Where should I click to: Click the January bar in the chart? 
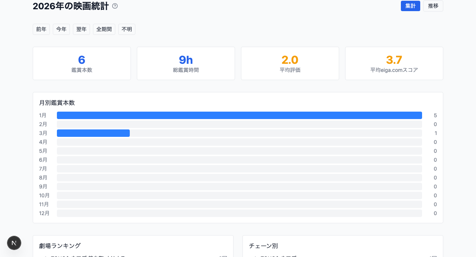(x=239, y=115)
